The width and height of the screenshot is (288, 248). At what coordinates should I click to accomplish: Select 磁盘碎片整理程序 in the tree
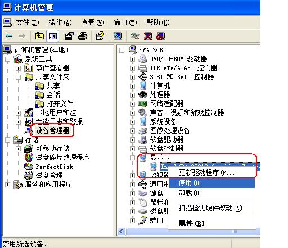tap(62, 158)
